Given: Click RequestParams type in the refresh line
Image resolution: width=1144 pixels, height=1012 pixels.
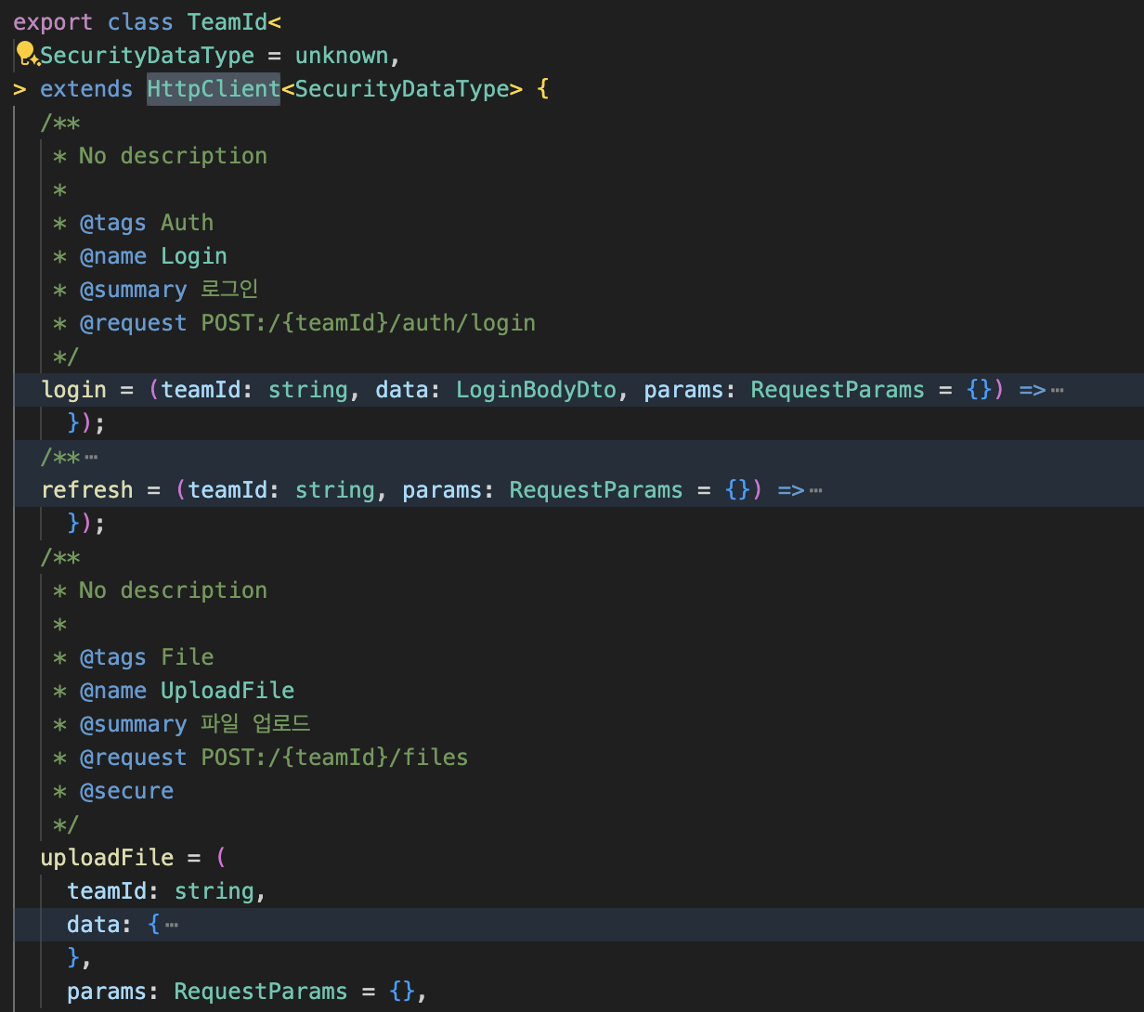Looking at the screenshot, I should point(596,490).
